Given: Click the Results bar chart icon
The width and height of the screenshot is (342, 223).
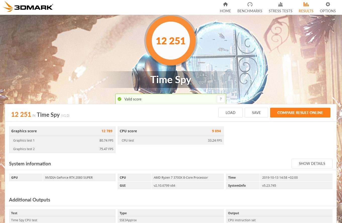Looking at the screenshot, I should click(306, 4).
